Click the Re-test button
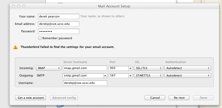Viewport: 222px width, 108px height. (179, 98)
